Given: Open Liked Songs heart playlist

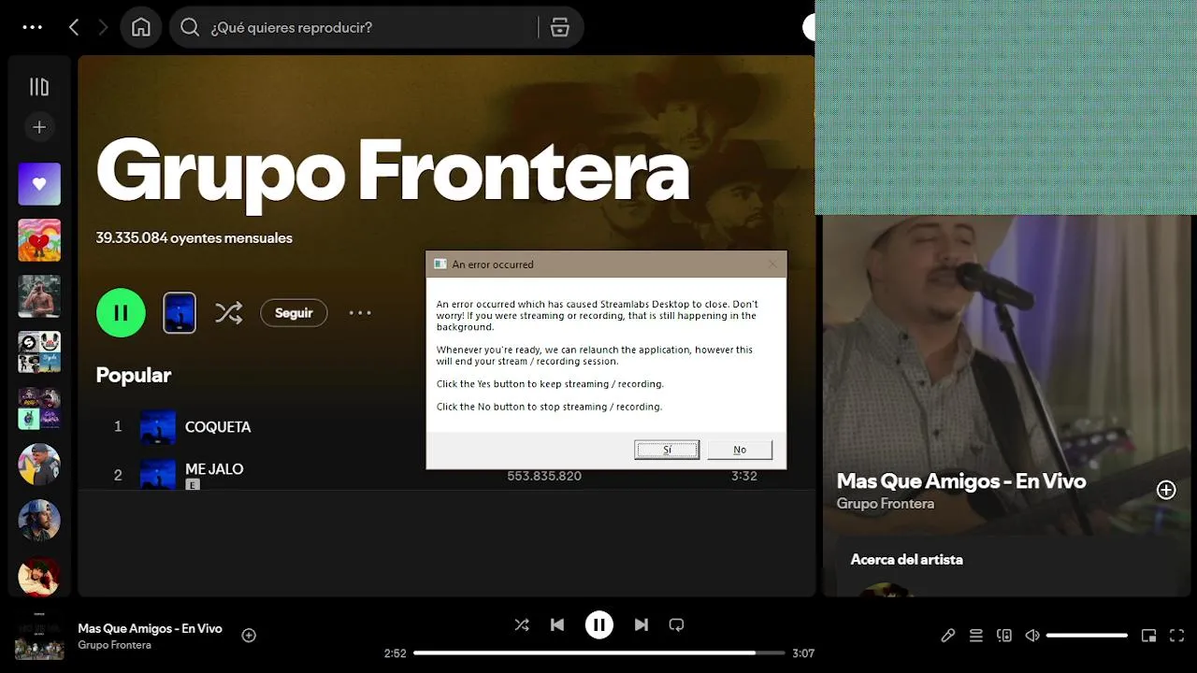Looking at the screenshot, I should click(x=39, y=184).
